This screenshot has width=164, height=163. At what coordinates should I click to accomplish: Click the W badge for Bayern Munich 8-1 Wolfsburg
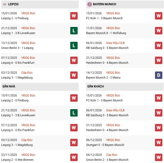(159, 31)
